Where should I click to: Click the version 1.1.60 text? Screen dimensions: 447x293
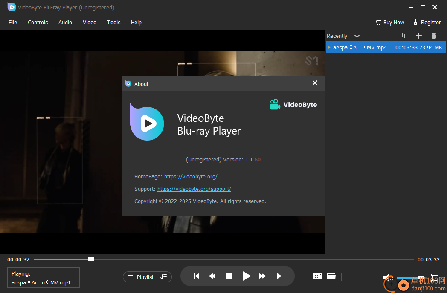point(242,159)
